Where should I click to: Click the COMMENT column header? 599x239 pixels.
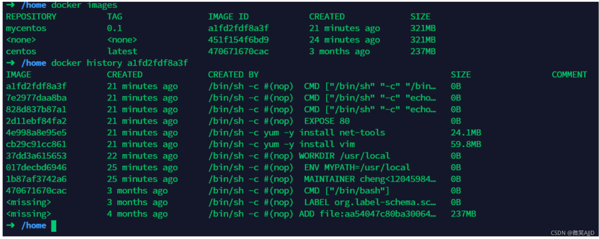click(569, 74)
